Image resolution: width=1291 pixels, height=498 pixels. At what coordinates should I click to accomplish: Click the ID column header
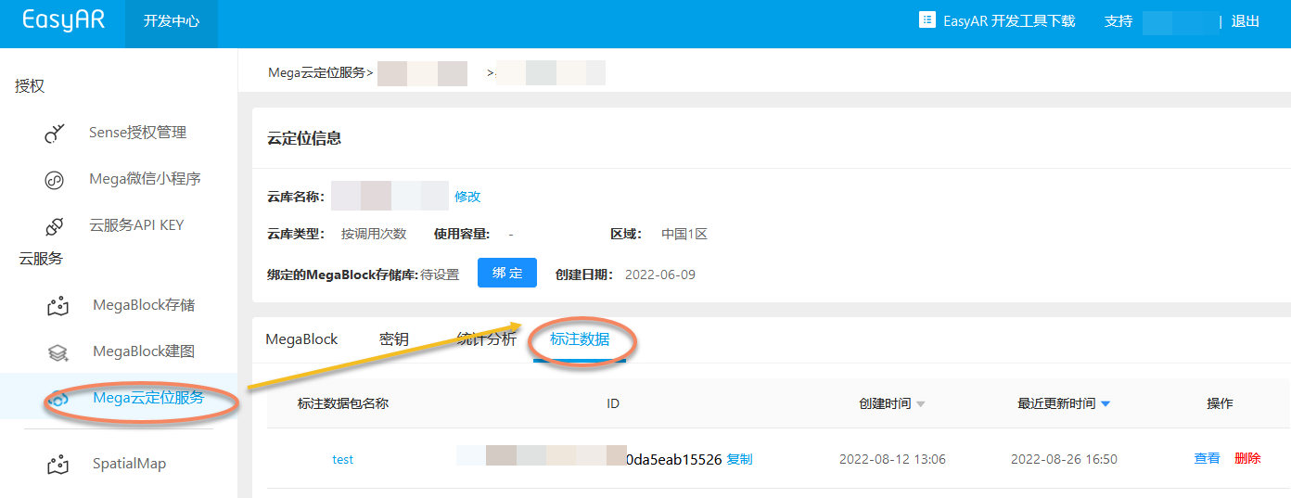point(613,403)
